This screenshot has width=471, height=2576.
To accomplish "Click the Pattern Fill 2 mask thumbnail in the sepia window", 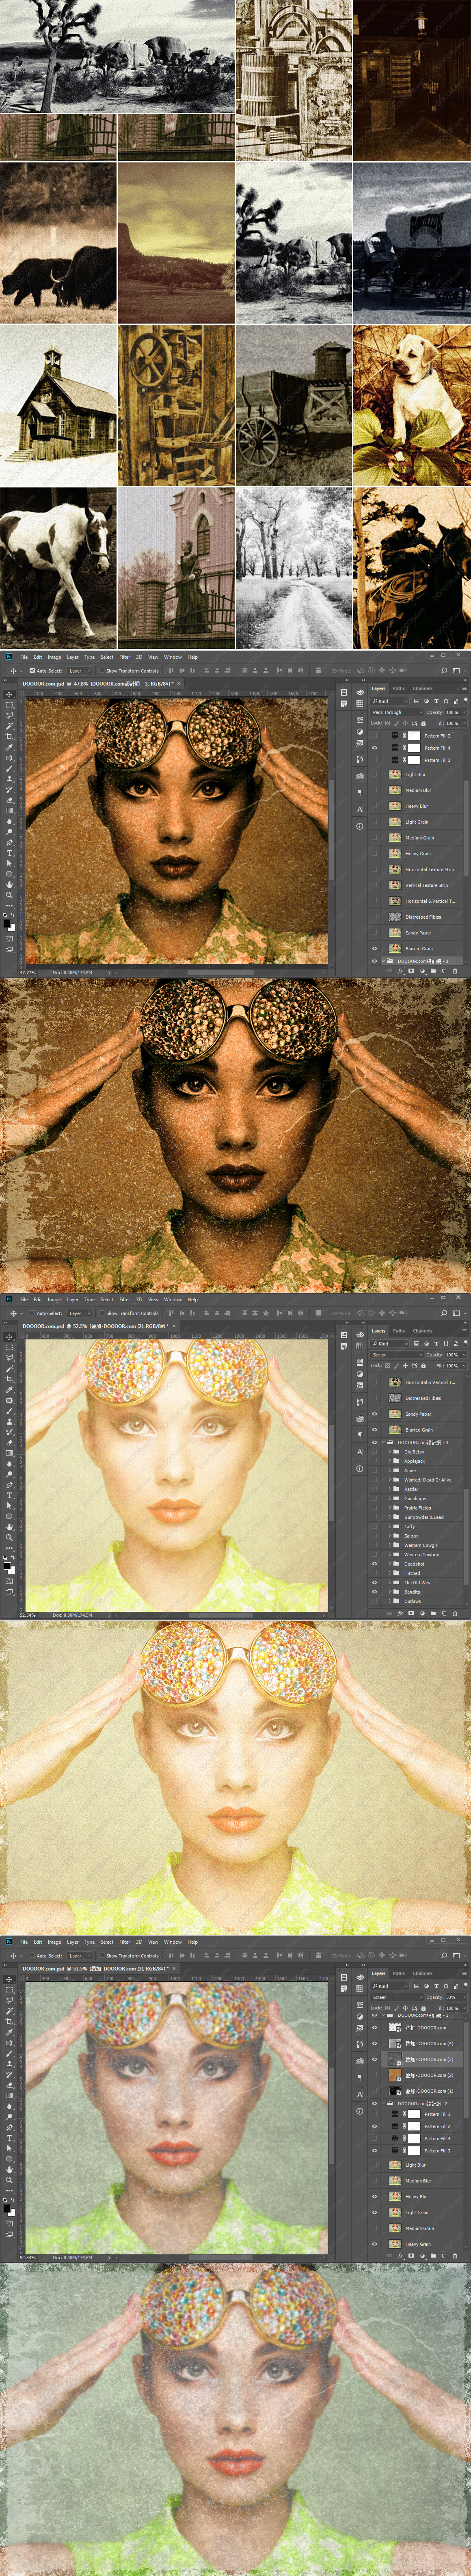I will [414, 736].
